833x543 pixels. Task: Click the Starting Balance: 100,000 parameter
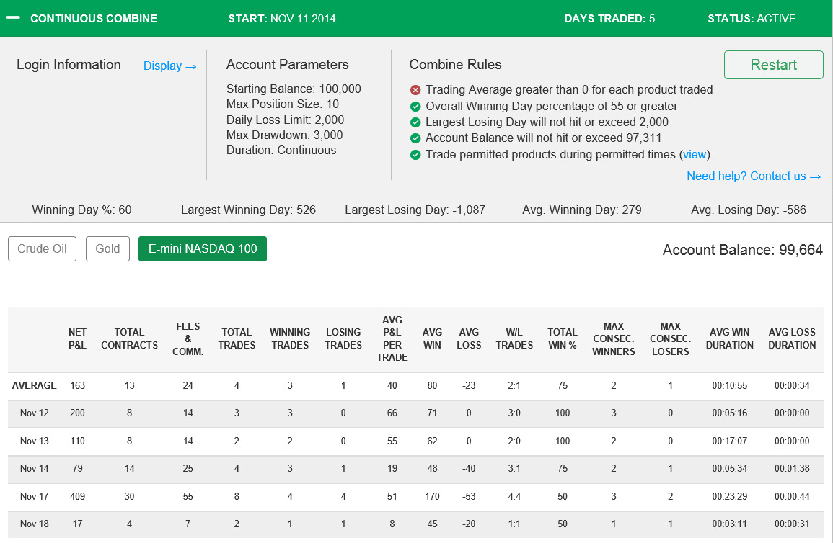[294, 89]
